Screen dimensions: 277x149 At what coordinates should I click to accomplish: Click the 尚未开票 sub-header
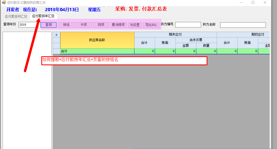pos(196,40)
